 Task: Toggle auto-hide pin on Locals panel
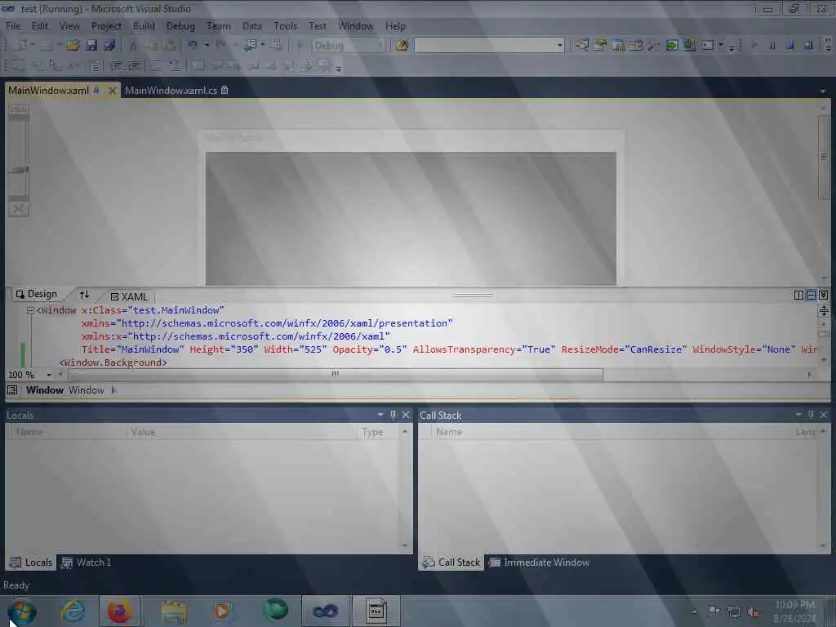point(393,415)
